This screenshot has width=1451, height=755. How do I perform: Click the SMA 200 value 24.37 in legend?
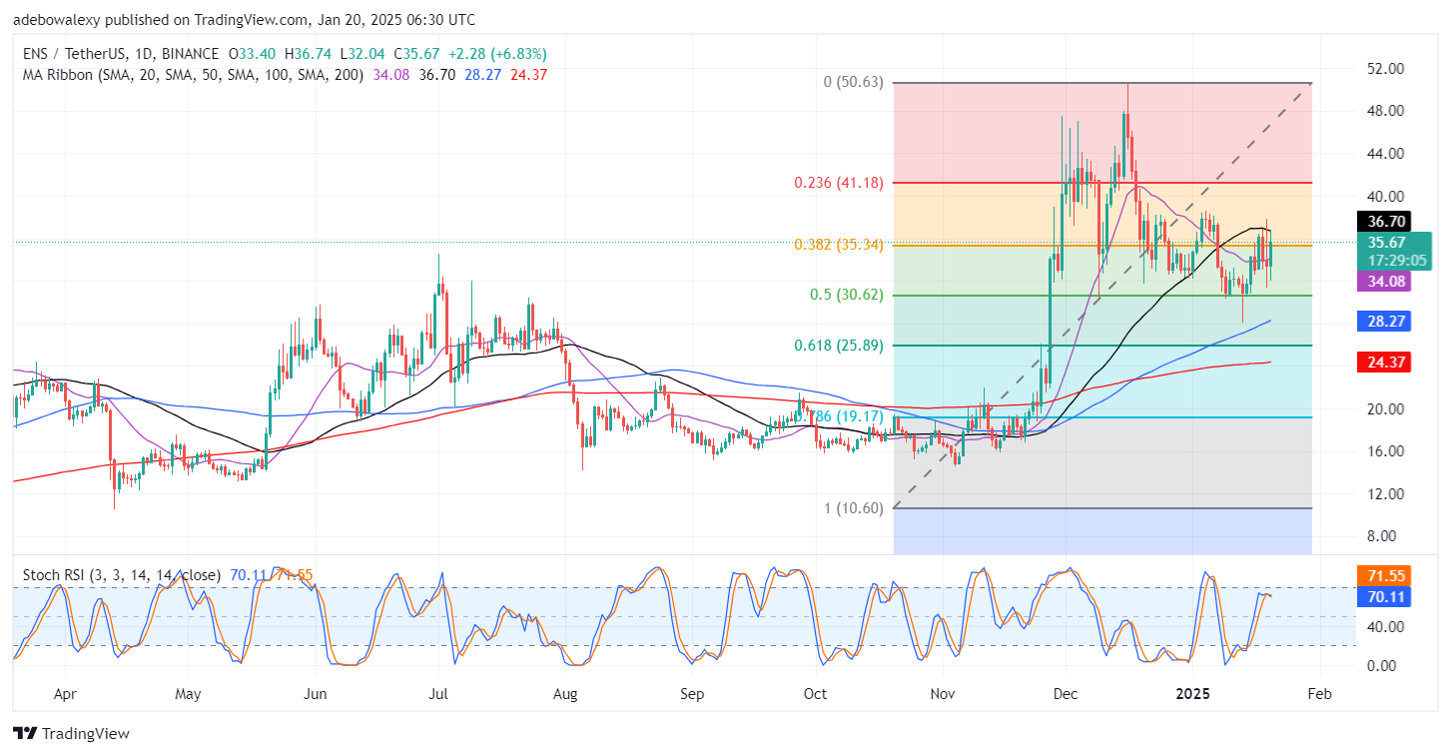pyautogui.click(x=528, y=74)
